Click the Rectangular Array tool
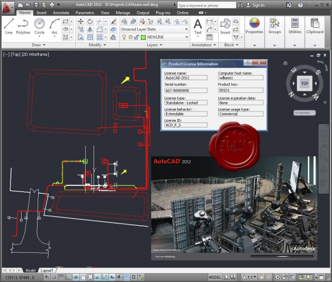 pyautogui.click(x=100, y=37)
